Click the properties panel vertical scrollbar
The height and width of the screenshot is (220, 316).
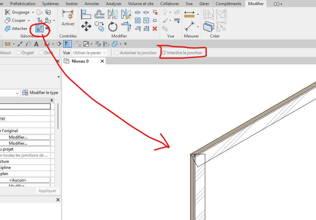(x=58, y=116)
